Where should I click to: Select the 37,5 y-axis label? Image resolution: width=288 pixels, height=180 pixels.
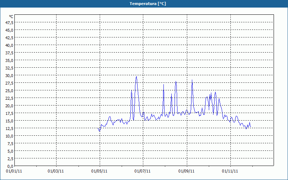click(9, 53)
